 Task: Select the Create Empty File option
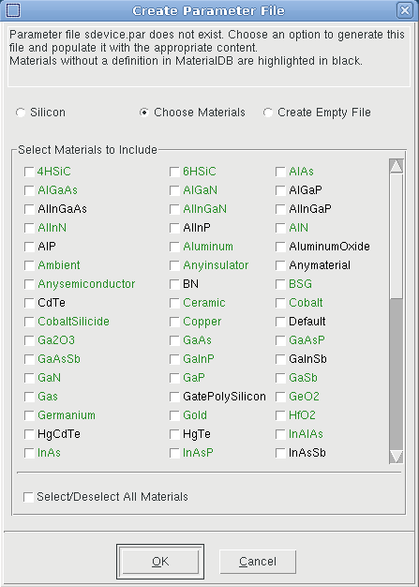click(267, 113)
